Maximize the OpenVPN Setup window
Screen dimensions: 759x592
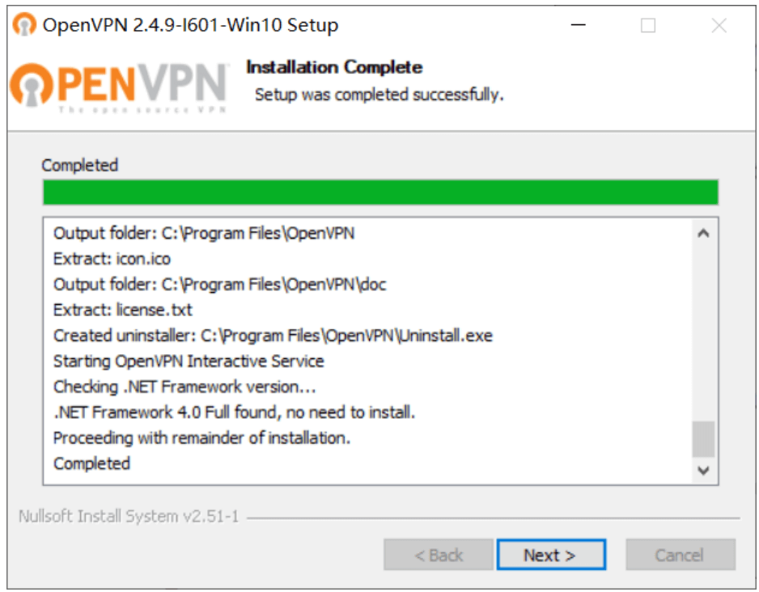click(648, 24)
